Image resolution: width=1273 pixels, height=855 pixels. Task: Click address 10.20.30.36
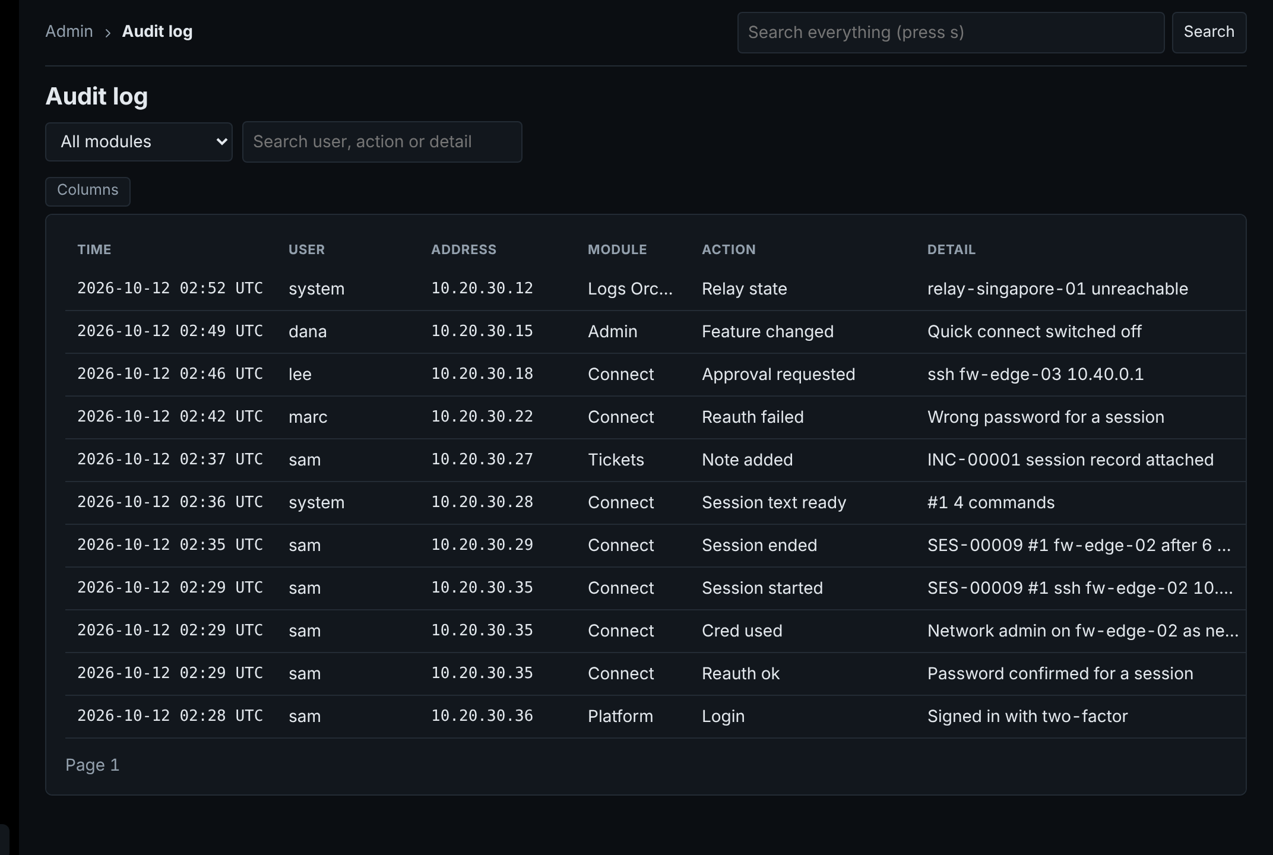click(482, 716)
